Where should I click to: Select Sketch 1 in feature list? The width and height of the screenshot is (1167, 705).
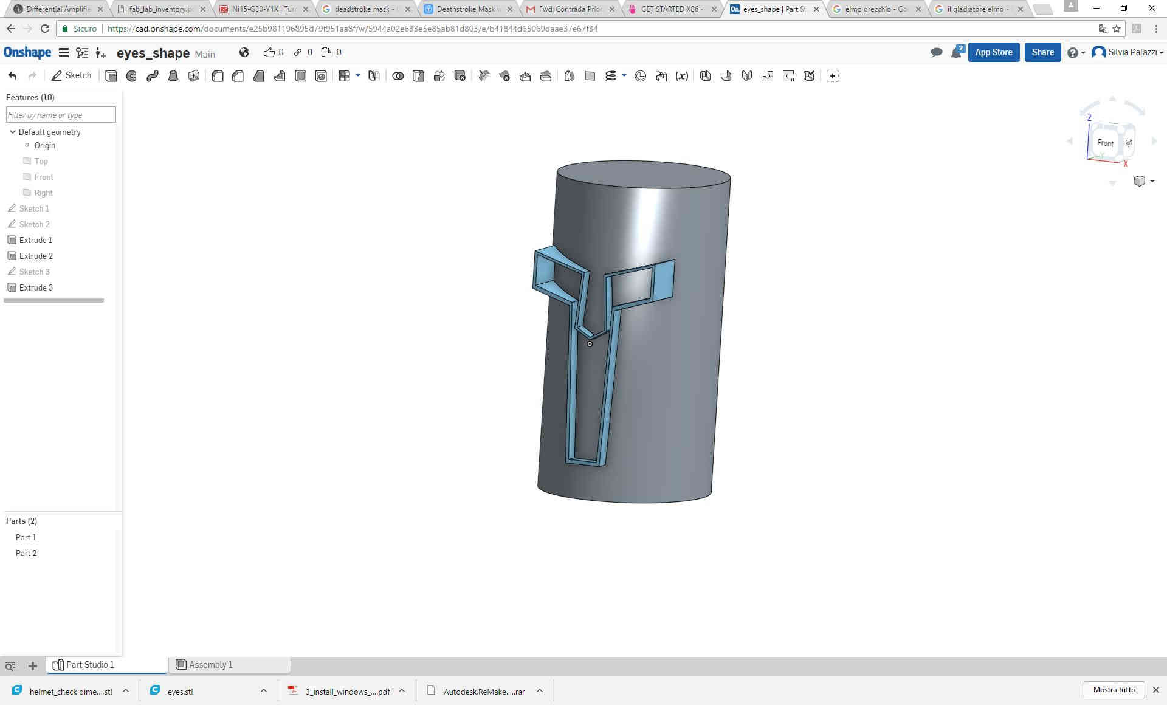tap(34, 208)
